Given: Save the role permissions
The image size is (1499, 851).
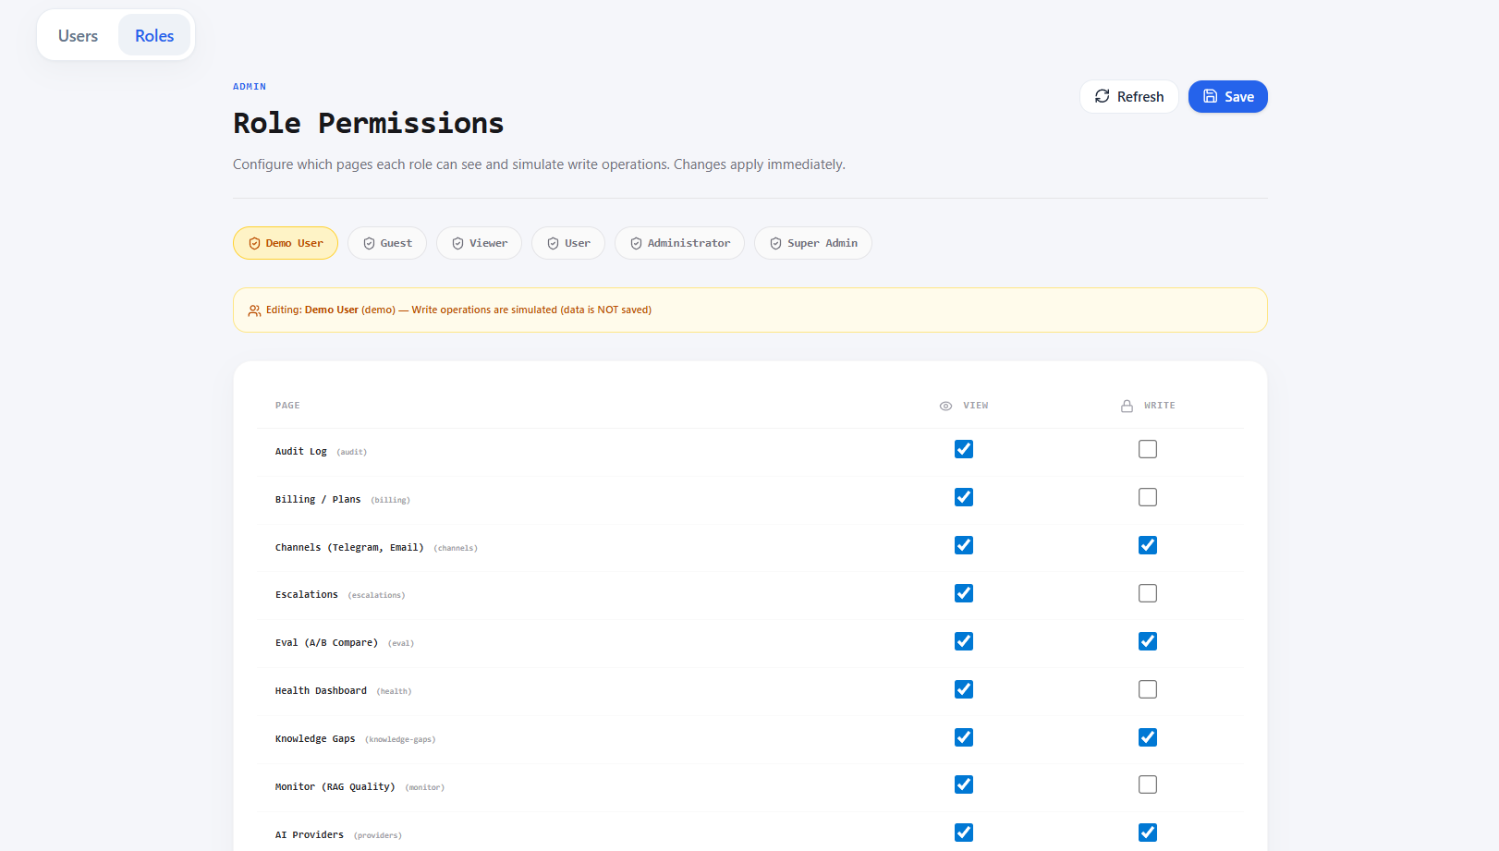Looking at the screenshot, I should pyautogui.click(x=1228, y=96).
